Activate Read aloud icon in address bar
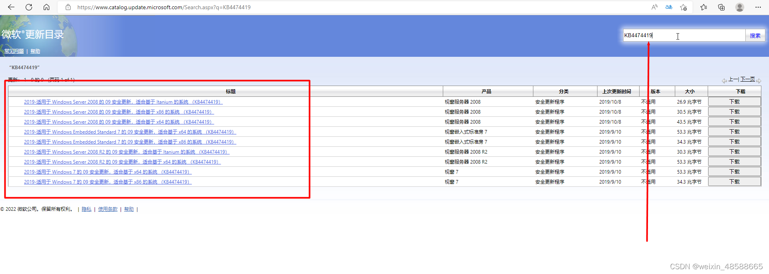Image resolution: width=769 pixels, height=274 pixels. click(x=654, y=7)
